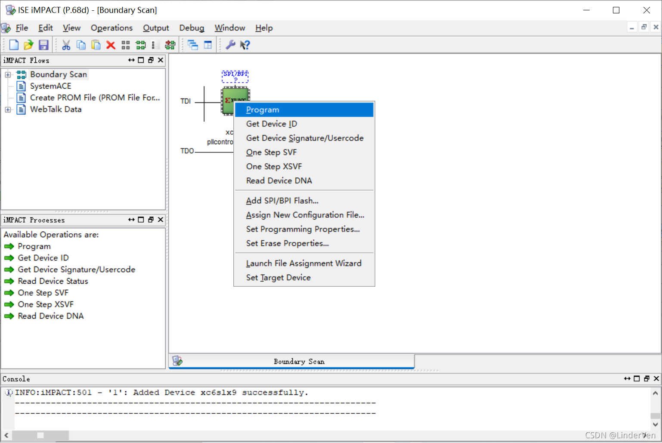Float the Console panel
The height and width of the screenshot is (443, 662).
coord(647,378)
